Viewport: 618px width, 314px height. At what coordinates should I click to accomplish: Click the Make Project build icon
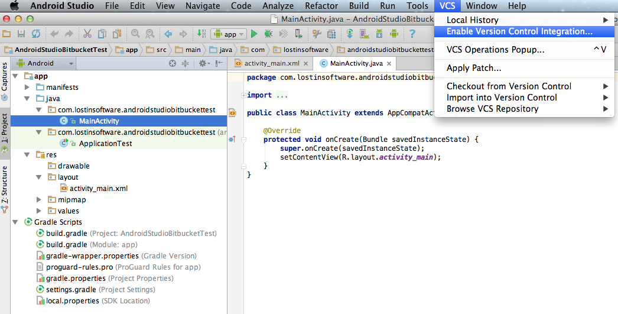click(201, 34)
